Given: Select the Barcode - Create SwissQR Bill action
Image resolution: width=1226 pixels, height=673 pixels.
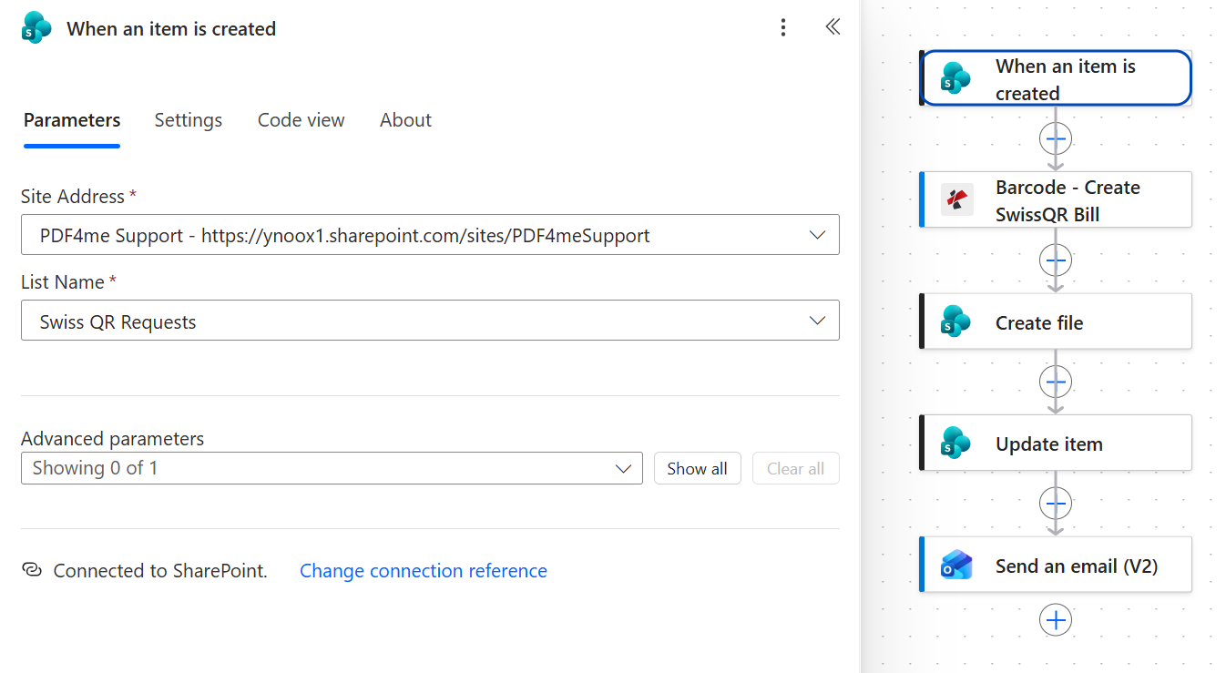Looking at the screenshot, I should pyautogui.click(x=1056, y=199).
